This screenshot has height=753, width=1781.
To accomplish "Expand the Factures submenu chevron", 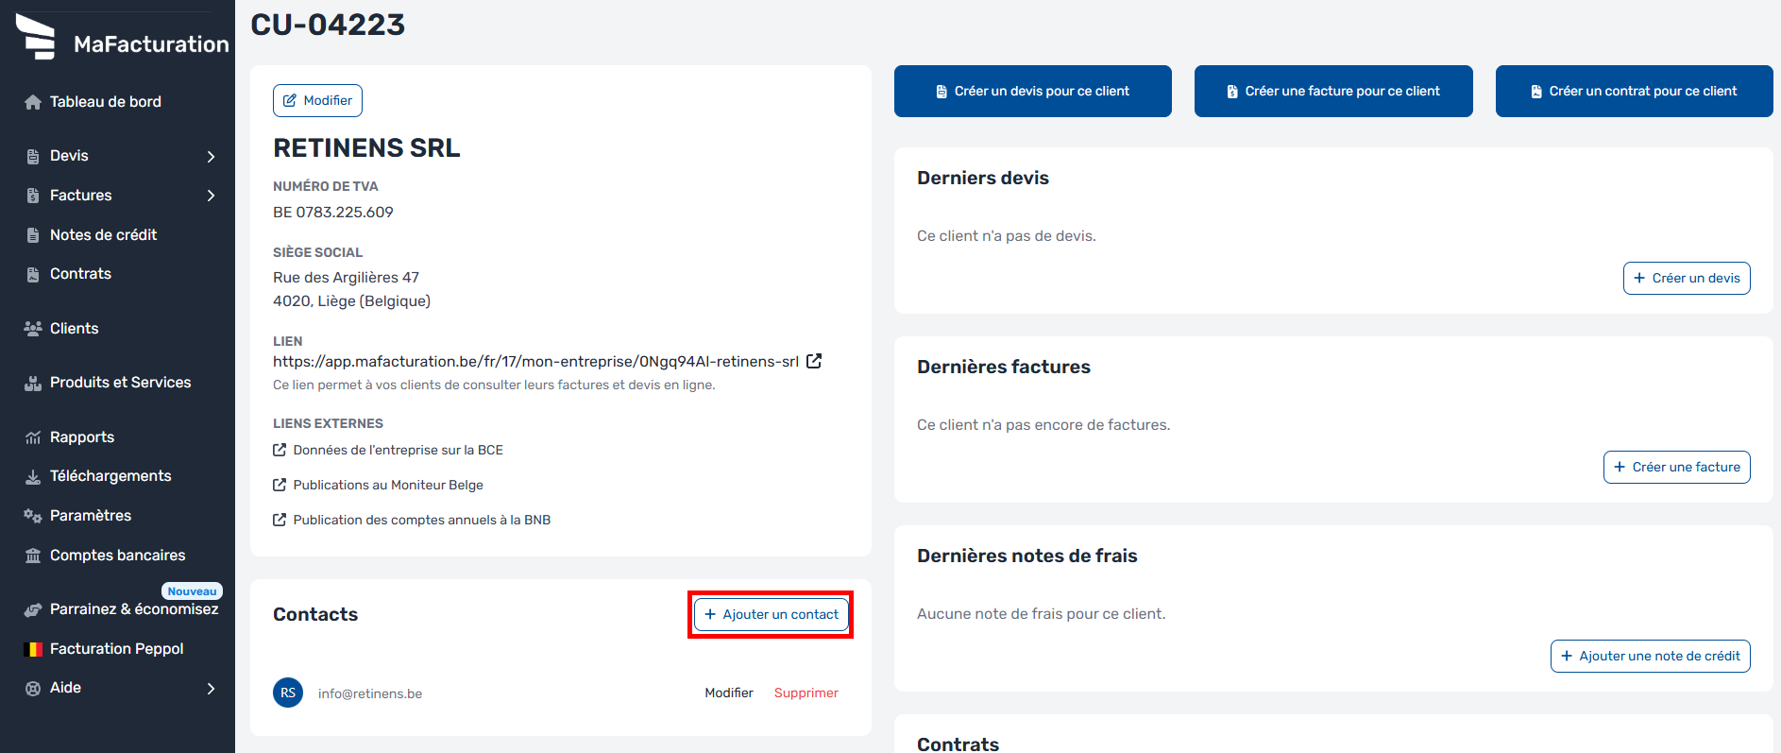I will coord(211,196).
